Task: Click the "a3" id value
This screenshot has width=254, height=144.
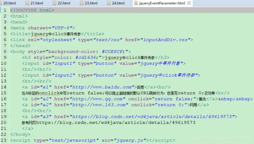Action: [x=46, y=117]
